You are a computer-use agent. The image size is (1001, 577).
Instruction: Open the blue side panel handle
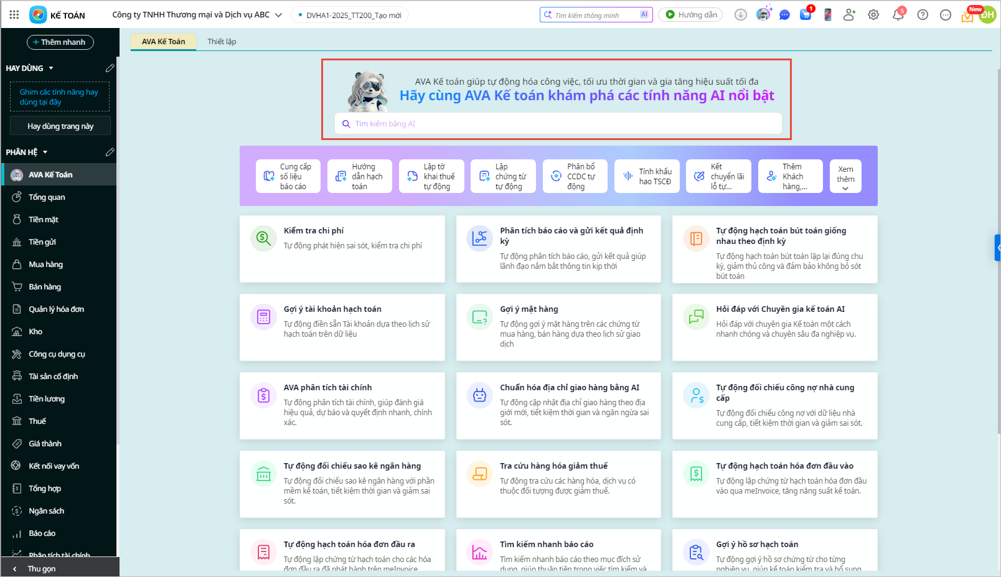(998, 247)
